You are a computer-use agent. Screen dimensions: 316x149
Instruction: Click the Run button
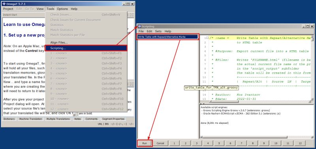[x=145, y=143]
